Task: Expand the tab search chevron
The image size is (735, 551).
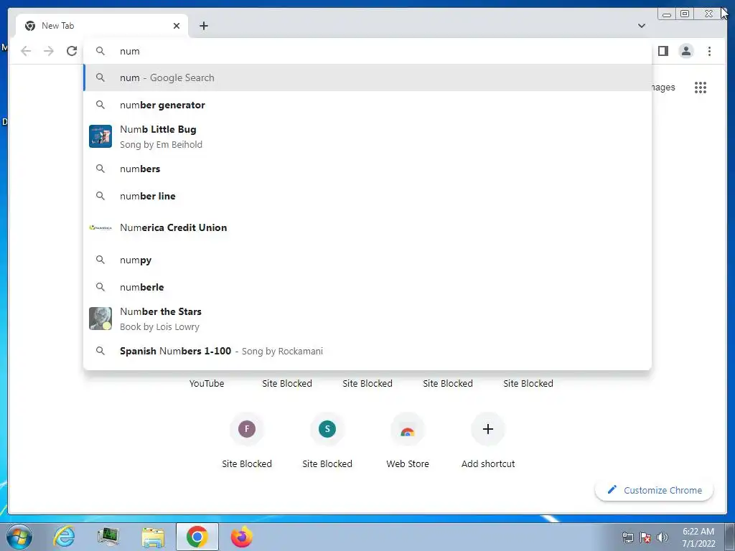Action: (642, 26)
